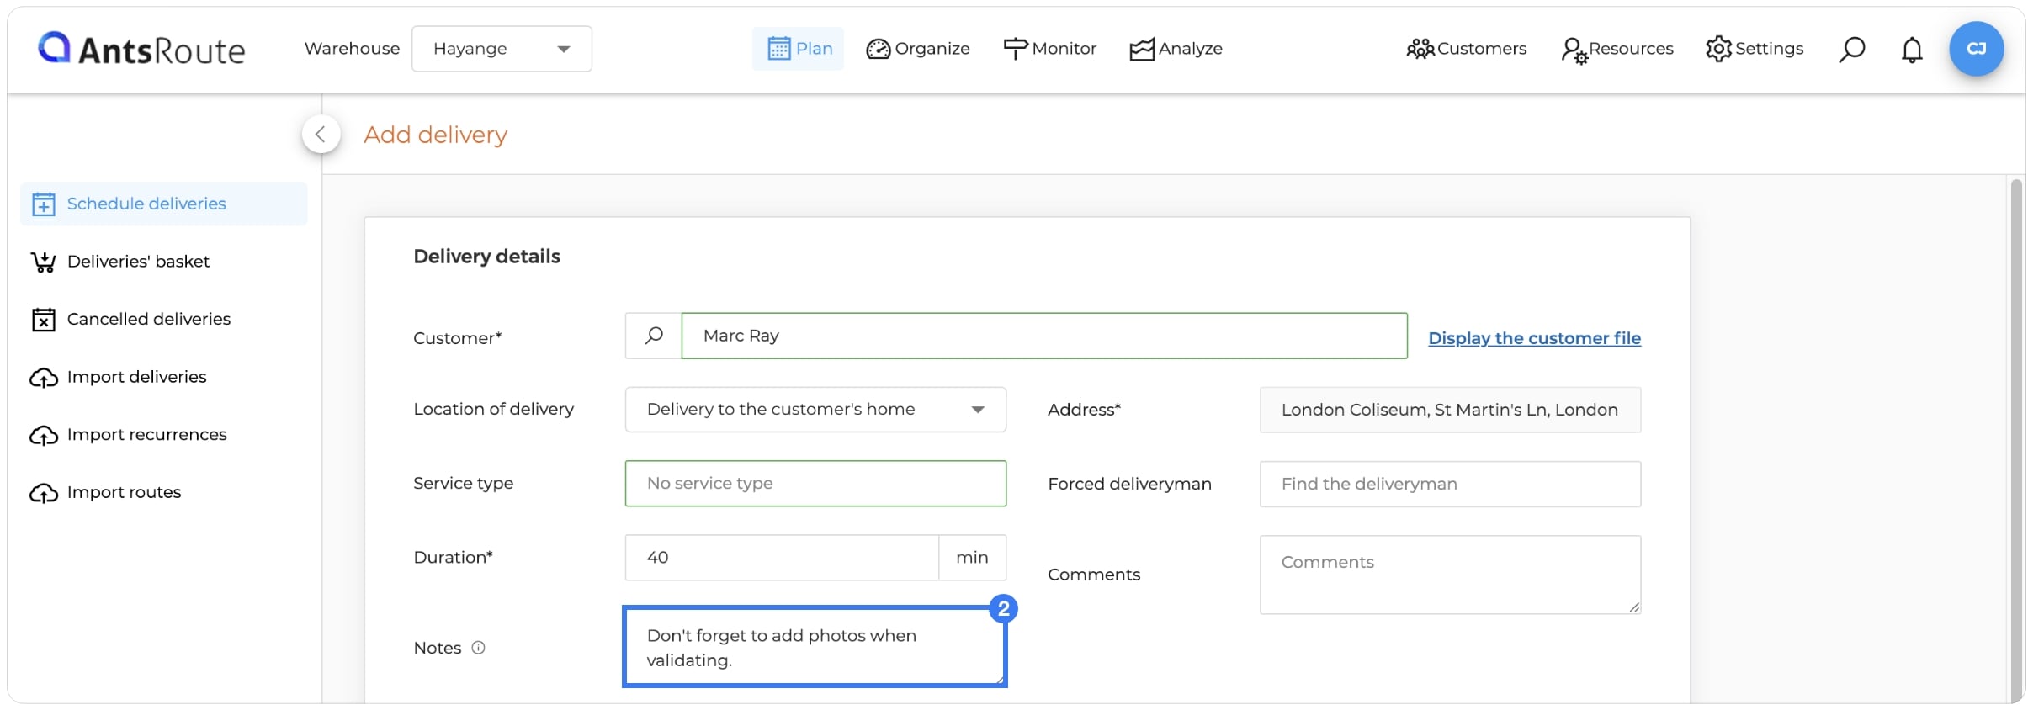
Task: Click the customer search magnifier icon
Action: pyautogui.click(x=654, y=336)
